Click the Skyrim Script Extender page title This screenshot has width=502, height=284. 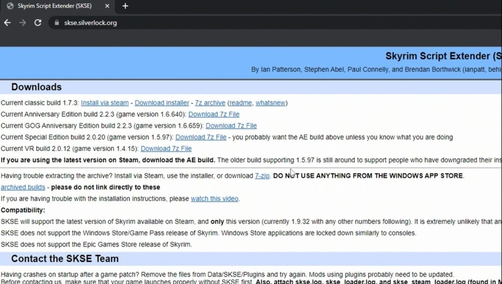pyautogui.click(x=443, y=56)
